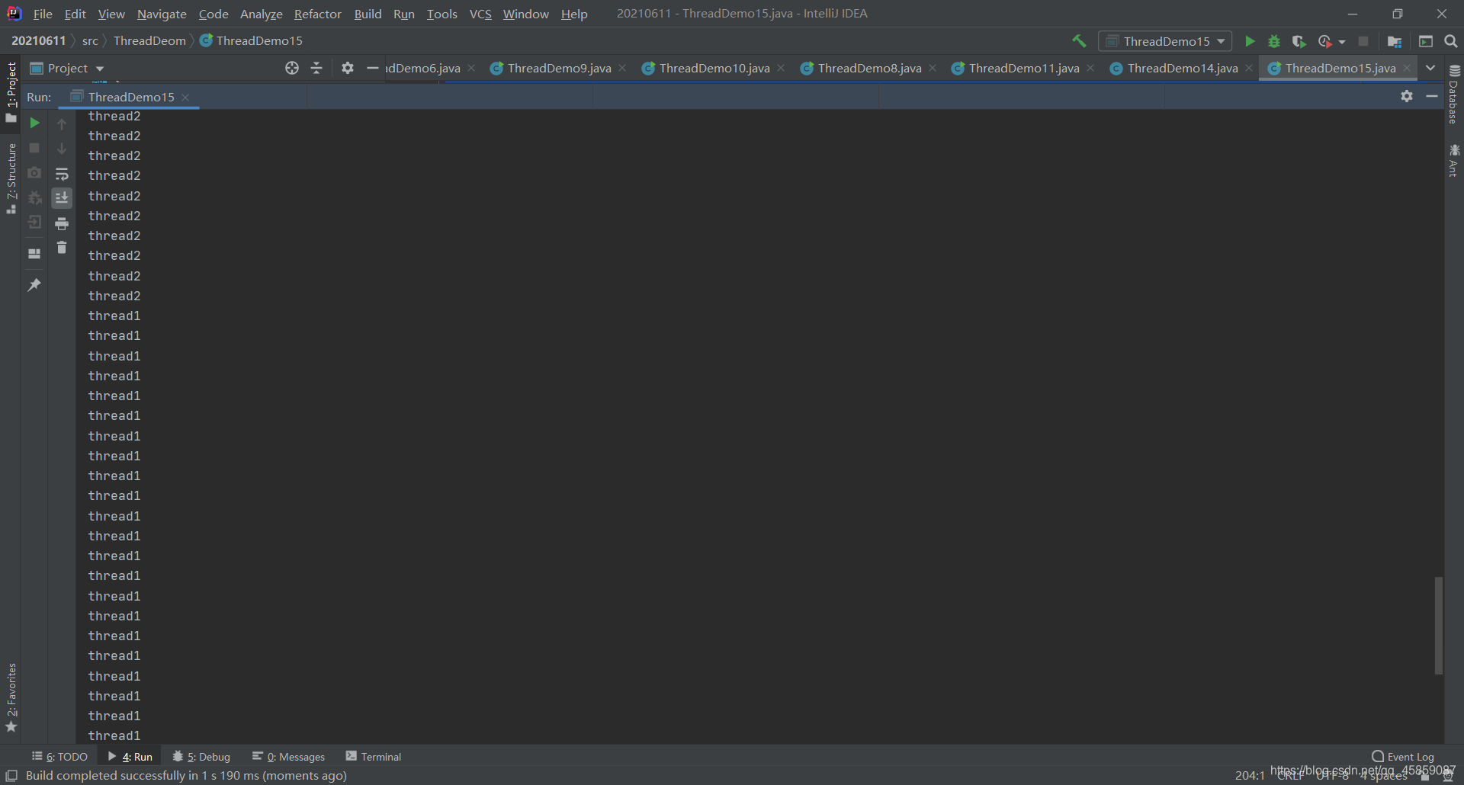Click 20210611 in the breadcrumb
The image size is (1464, 785).
click(x=38, y=40)
